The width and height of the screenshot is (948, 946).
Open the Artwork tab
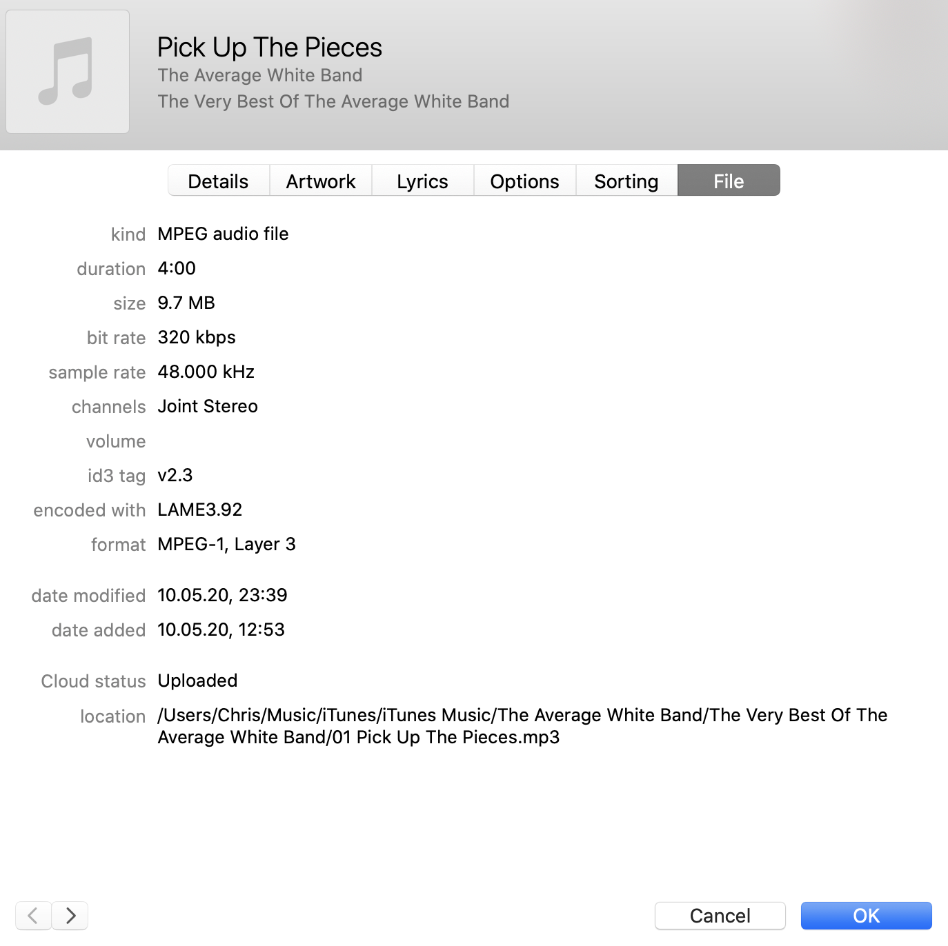point(321,181)
